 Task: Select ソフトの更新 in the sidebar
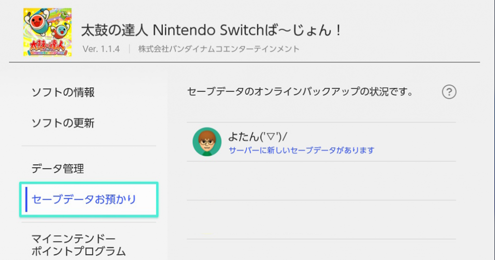tap(63, 123)
